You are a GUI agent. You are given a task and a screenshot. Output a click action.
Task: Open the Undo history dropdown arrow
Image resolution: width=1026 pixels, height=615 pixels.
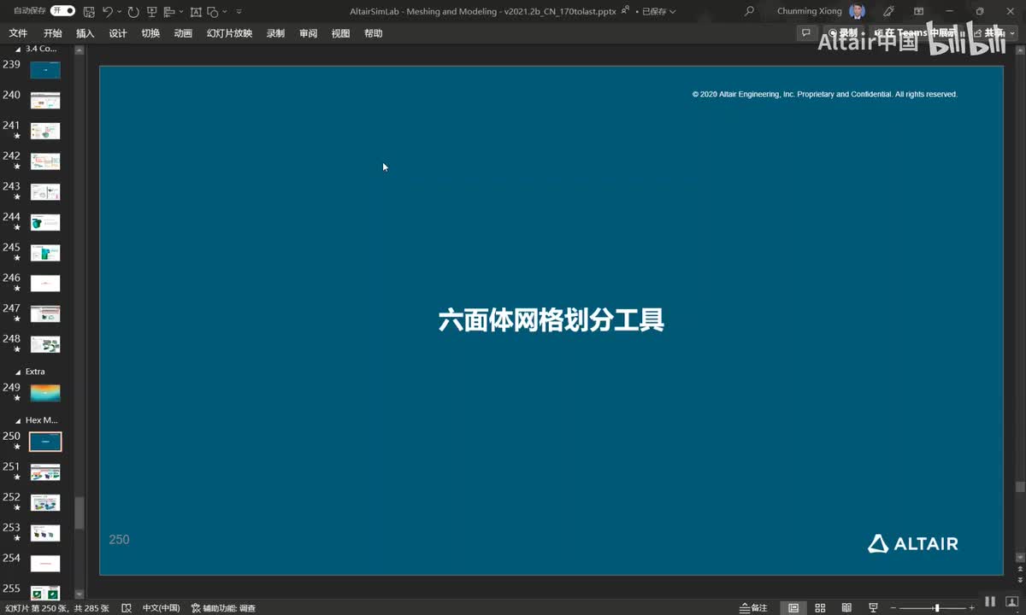point(119,12)
